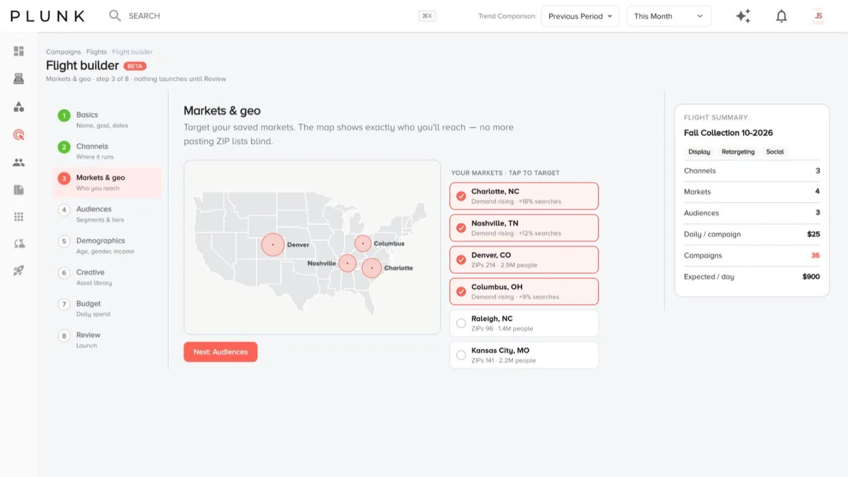Viewport: 848px width, 477px height.
Task: Go to the Basics step
Action: point(107,119)
